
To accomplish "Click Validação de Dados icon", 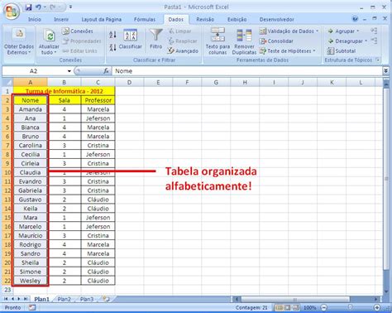I will 263,31.
